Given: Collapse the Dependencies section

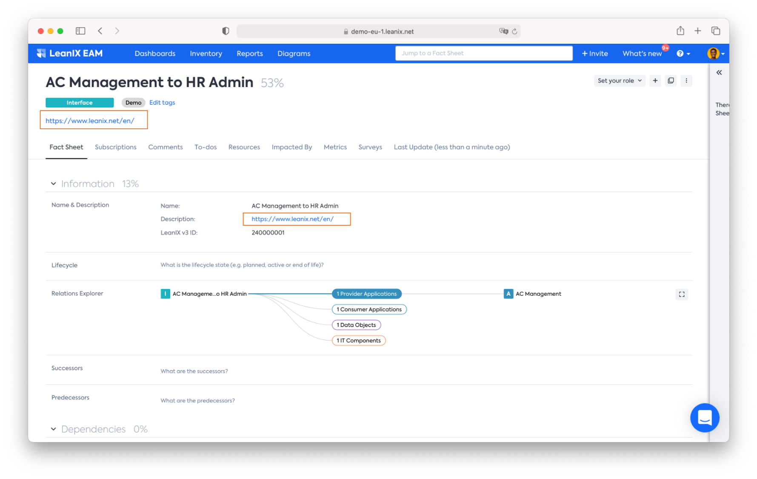Looking at the screenshot, I should click(x=53, y=429).
